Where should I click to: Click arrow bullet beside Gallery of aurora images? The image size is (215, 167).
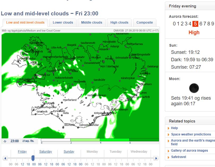[169, 151]
